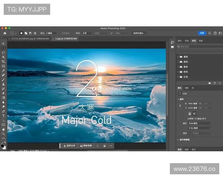The height and width of the screenshot is (178, 223).
Task: Set canvas to landscape orientation
Action: [194, 113]
